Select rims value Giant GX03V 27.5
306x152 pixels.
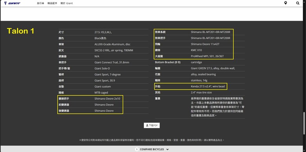coord(213,69)
